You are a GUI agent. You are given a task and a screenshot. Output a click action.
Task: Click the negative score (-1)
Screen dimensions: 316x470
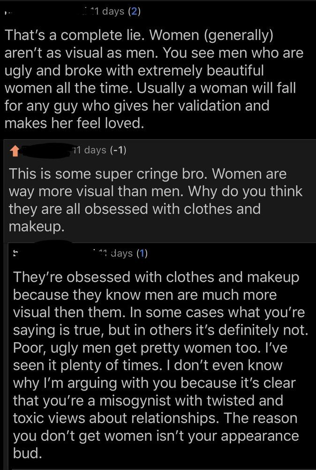117,150
